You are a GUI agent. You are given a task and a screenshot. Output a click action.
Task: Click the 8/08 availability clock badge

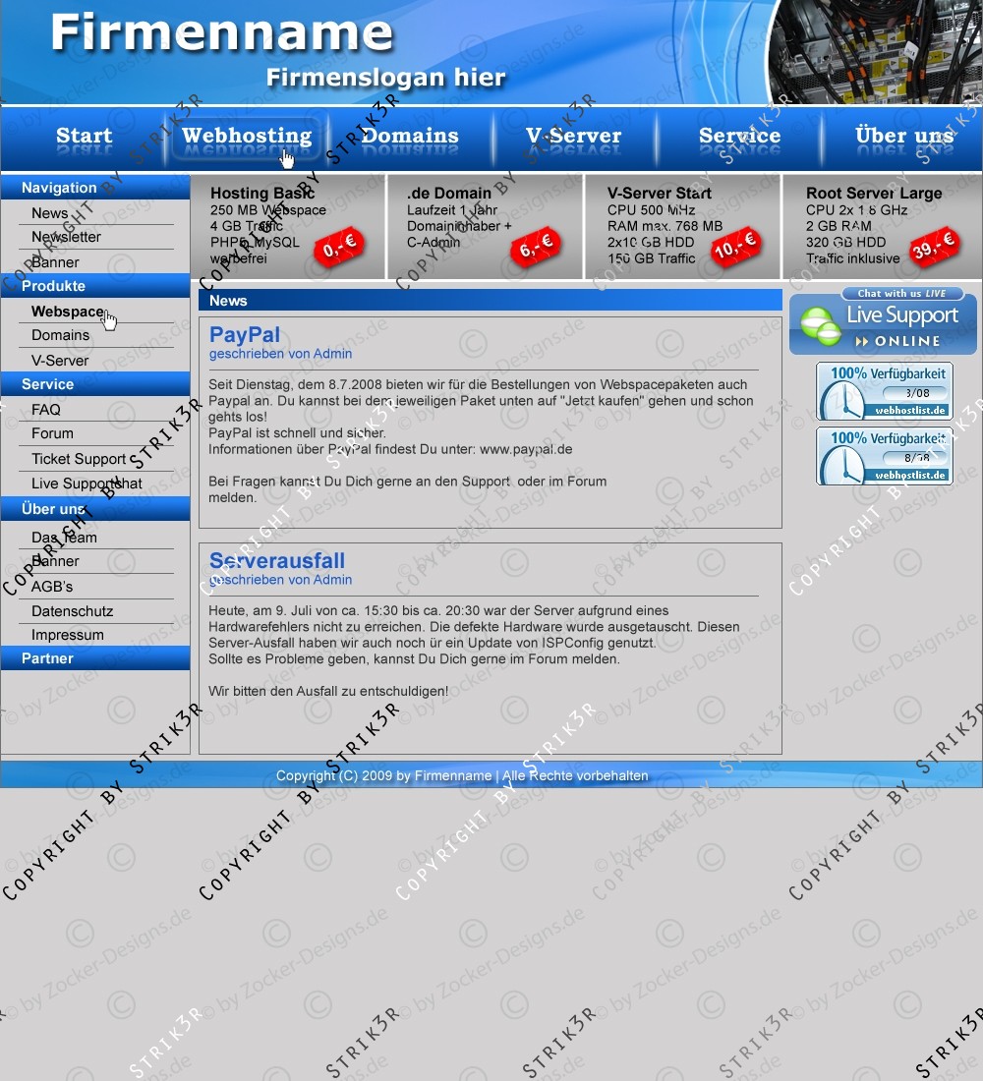pos(885,455)
